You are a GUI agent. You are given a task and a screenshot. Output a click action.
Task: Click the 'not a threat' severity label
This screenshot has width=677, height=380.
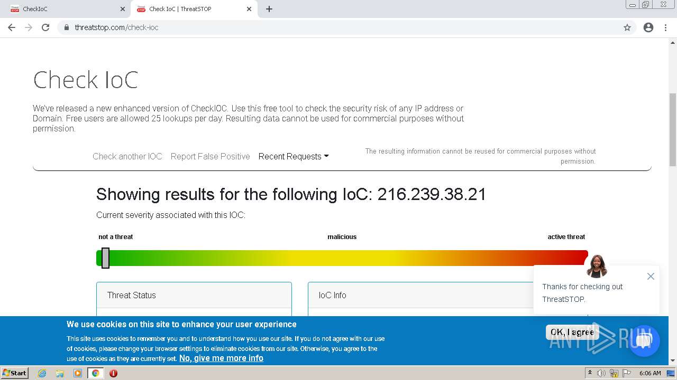116,237
